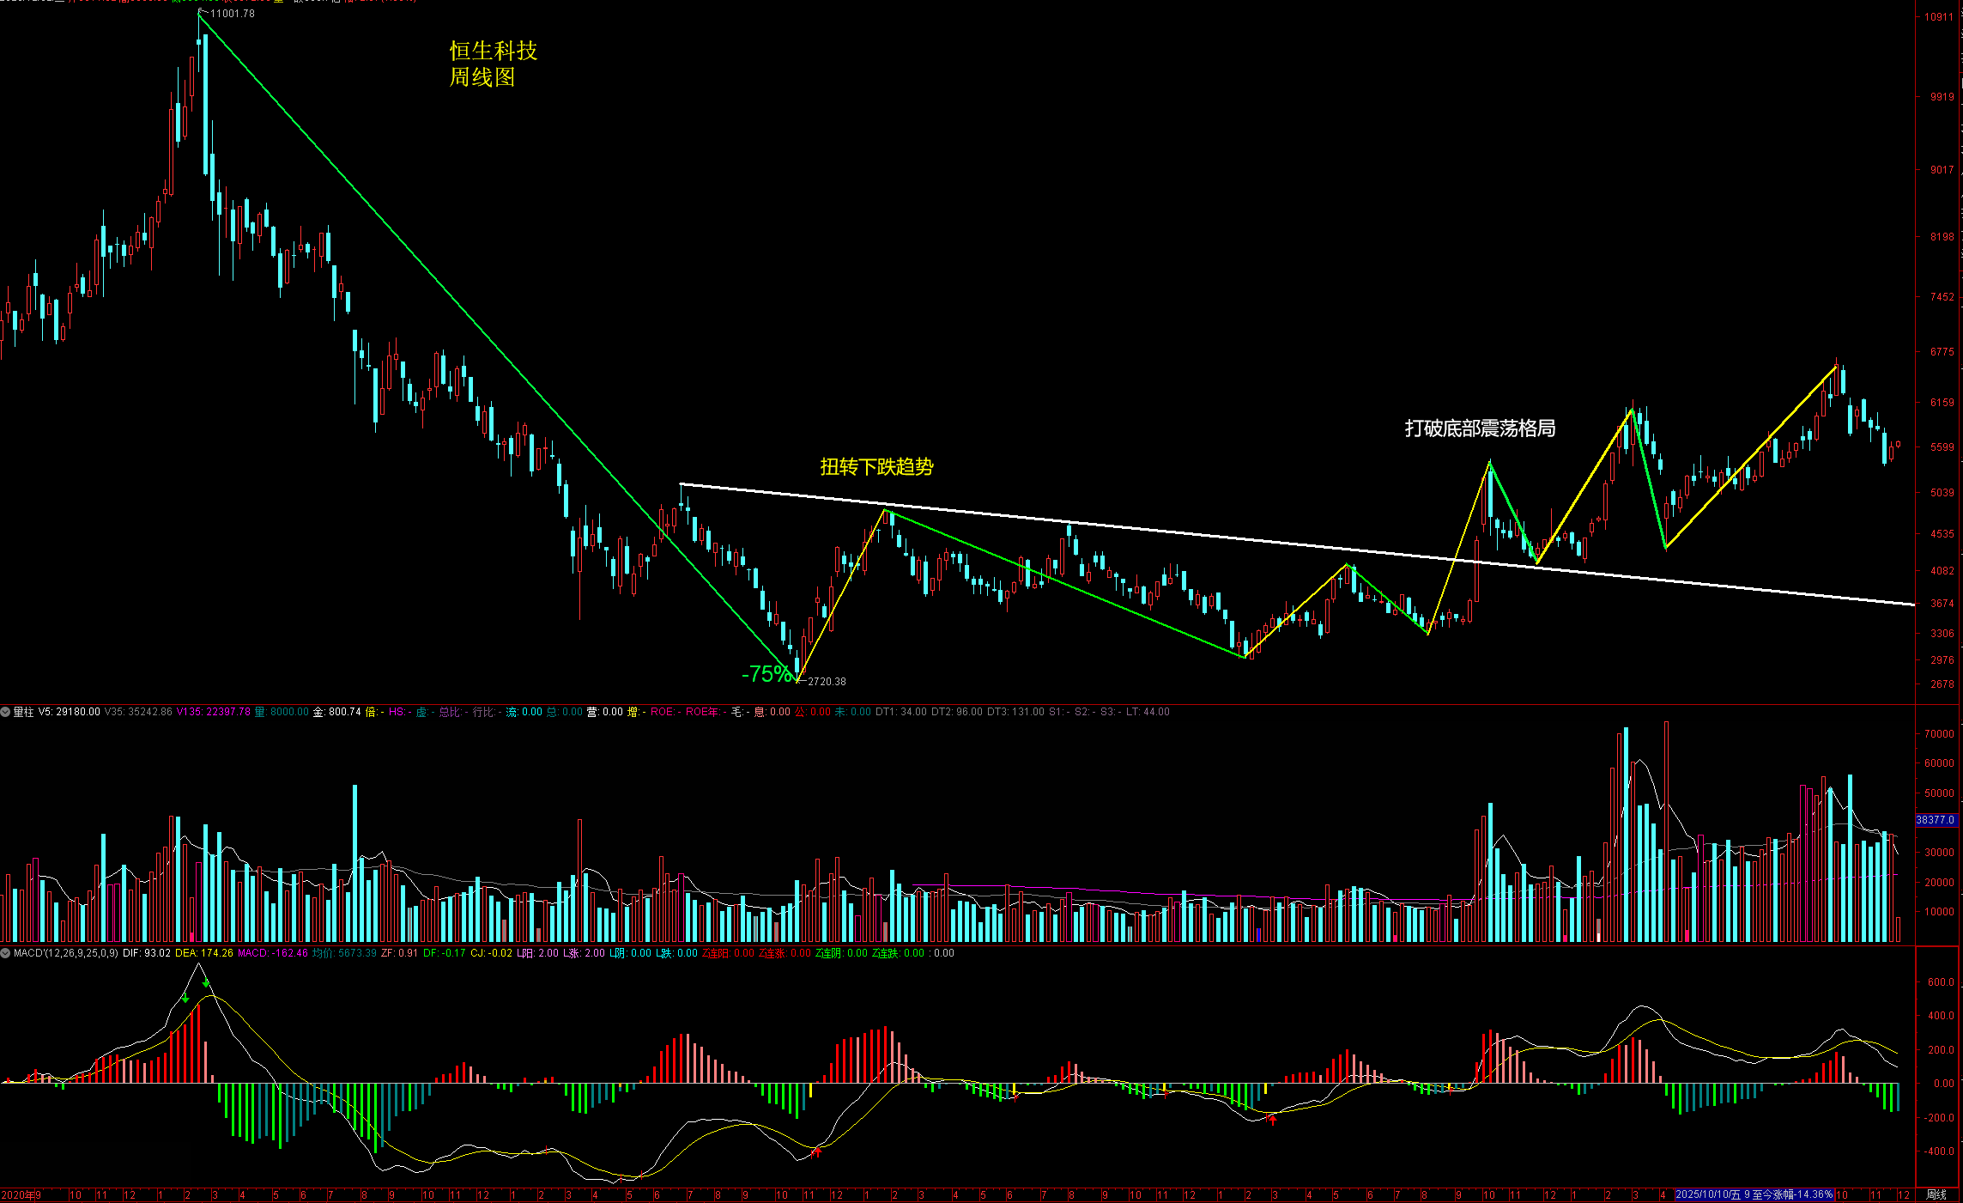This screenshot has height=1203, width=1963.
Task: Click the 扭转下跌趋势 annotation label
Action: click(x=876, y=466)
